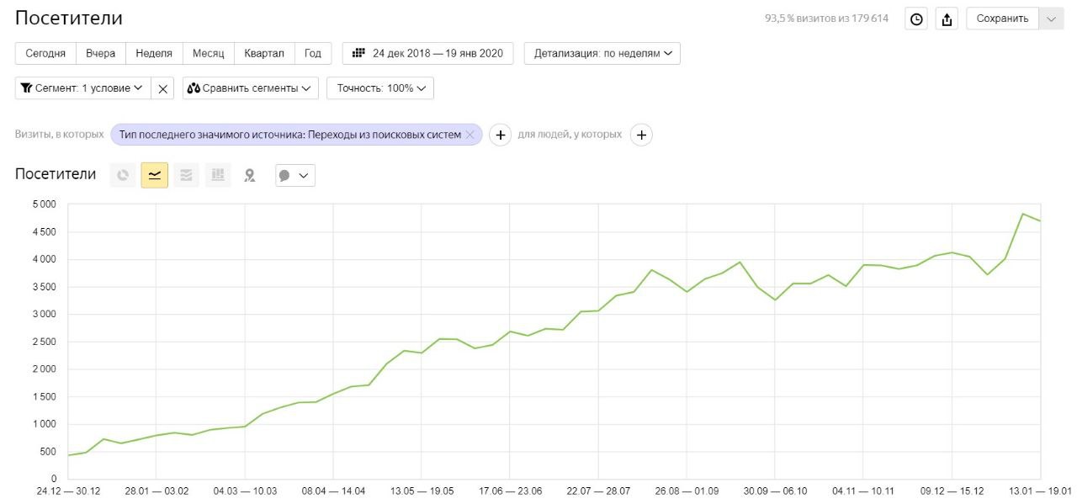Switch to pie chart view
The height and width of the screenshot is (504, 1077).
point(123,175)
